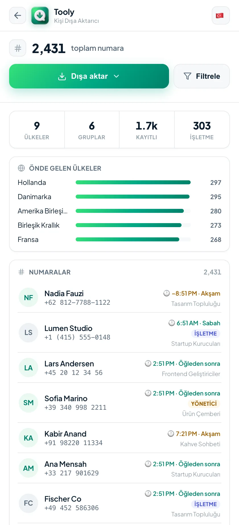Select the 1.7k Kayıtlı stat card
The width and height of the screenshot is (239, 525).
[x=147, y=130]
